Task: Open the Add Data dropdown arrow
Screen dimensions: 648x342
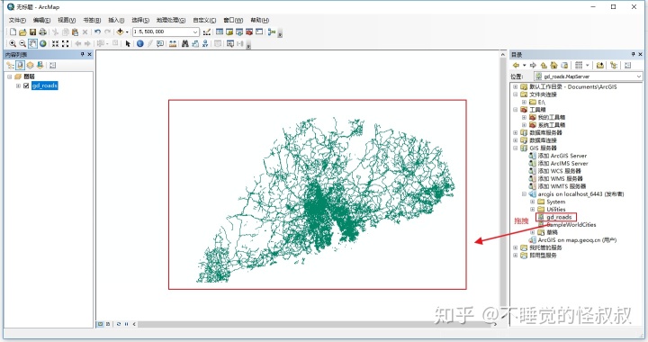Action: point(127,31)
